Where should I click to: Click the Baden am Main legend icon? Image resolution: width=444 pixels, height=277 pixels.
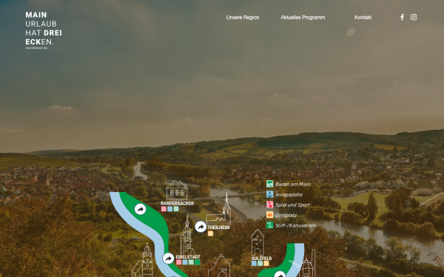[269, 184]
